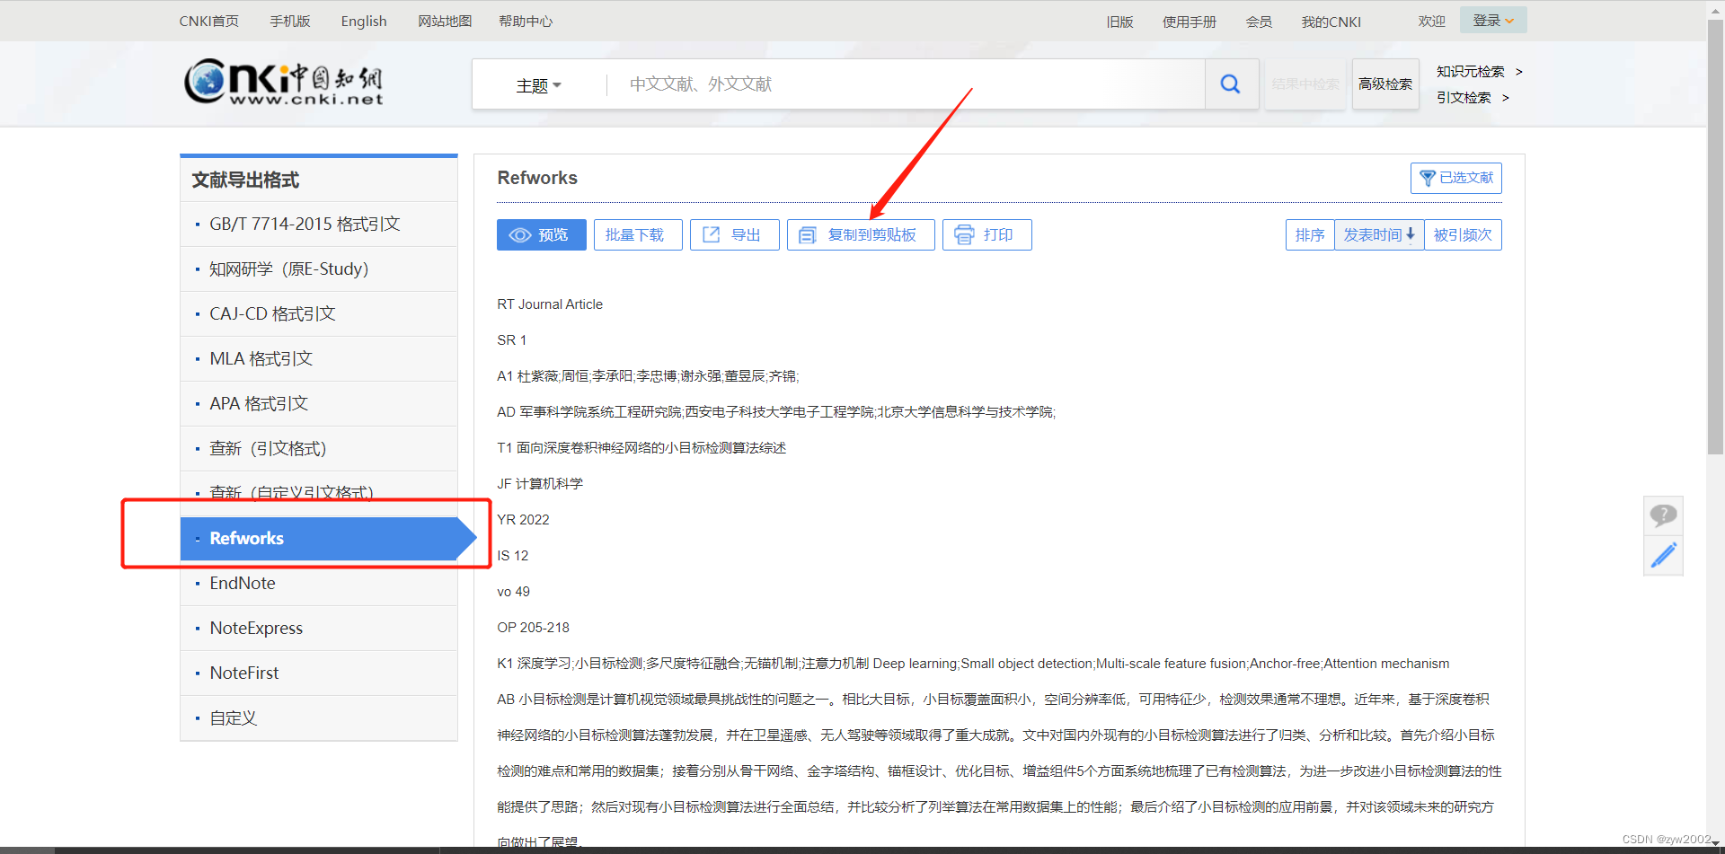Click the 打印 print button
1725x854 pixels.
986,235
